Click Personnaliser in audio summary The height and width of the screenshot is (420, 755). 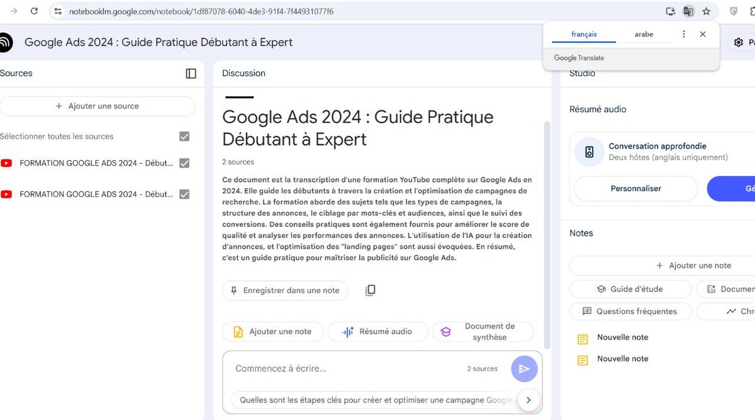click(x=636, y=188)
